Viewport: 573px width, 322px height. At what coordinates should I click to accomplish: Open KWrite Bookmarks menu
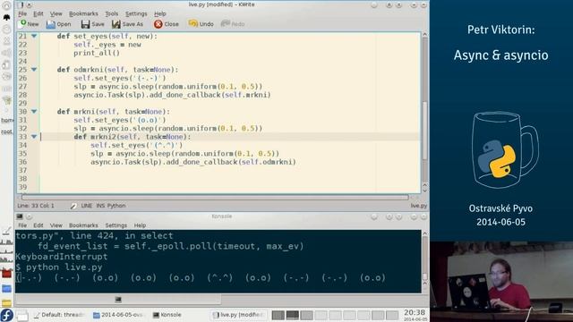[83, 13]
